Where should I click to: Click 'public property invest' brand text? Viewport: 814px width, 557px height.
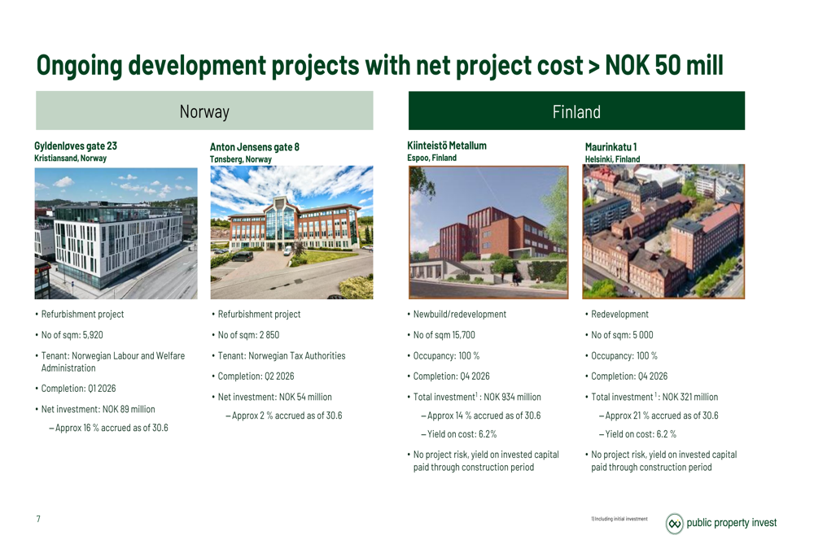pyautogui.click(x=732, y=523)
